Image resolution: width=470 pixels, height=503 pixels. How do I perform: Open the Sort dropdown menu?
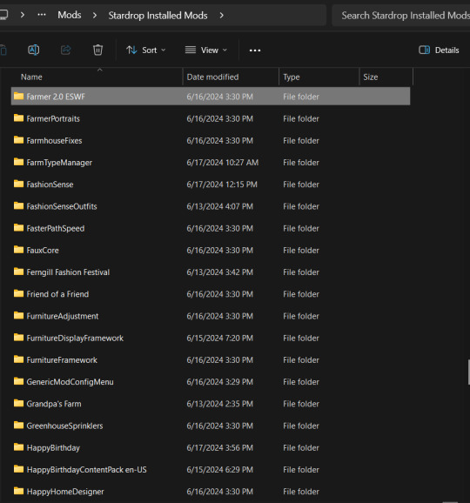click(146, 50)
